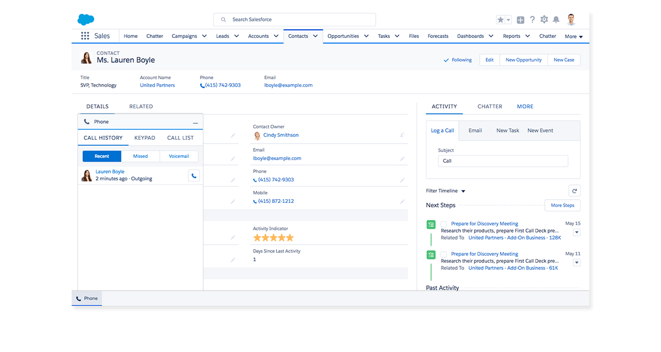Edit the Phone field pencil icon

(402, 180)
